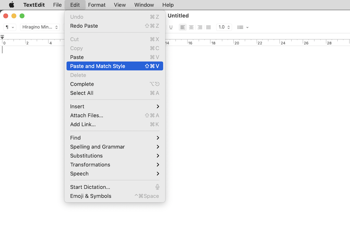The image size is (350, 252).
Task: Click the Untitled document title
Action: click(178, 15)
